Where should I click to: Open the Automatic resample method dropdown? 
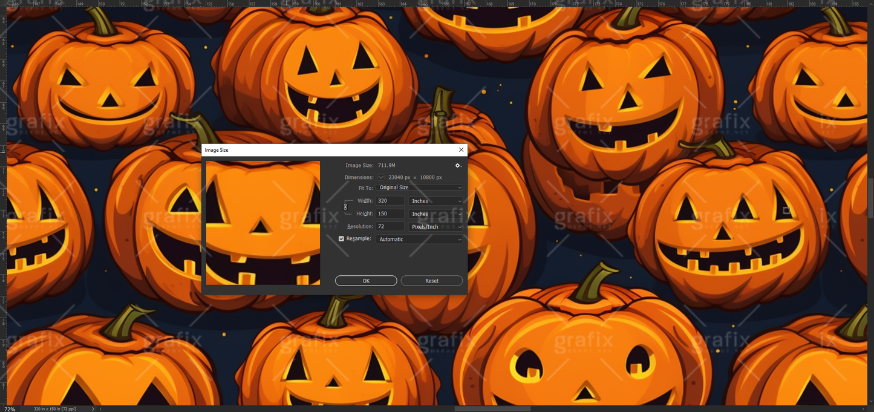419,239
